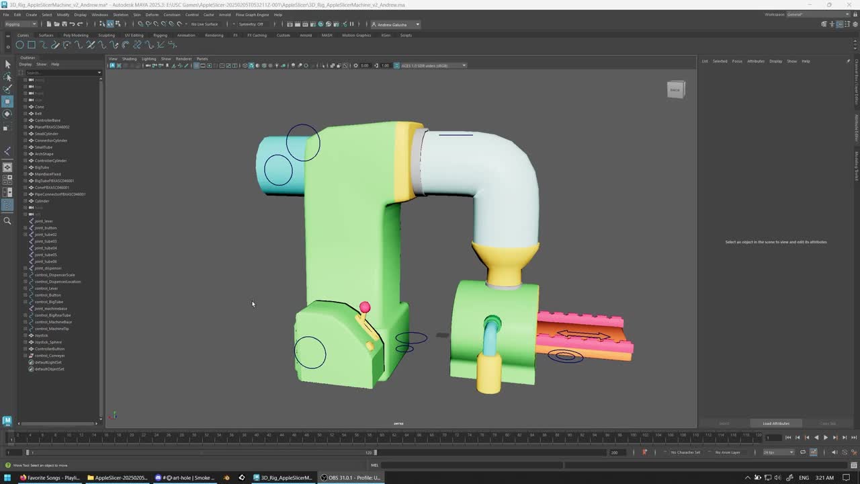Click the Open Scene folder icon
860x484 pixels.
click(56, 24)
